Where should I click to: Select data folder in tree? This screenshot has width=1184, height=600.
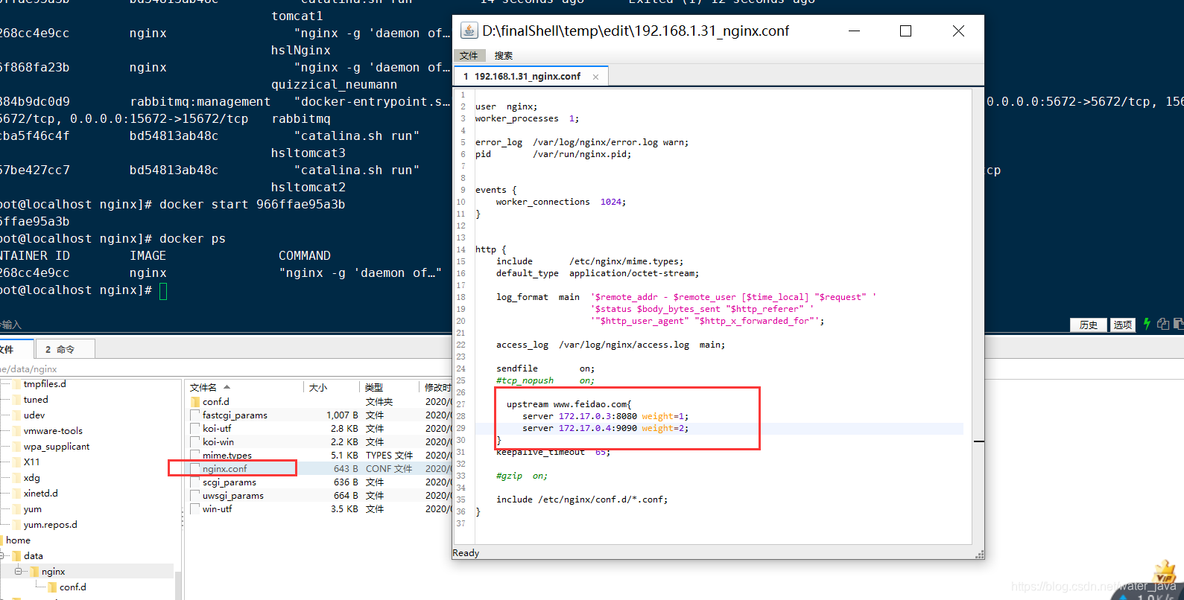pos(33,556)
